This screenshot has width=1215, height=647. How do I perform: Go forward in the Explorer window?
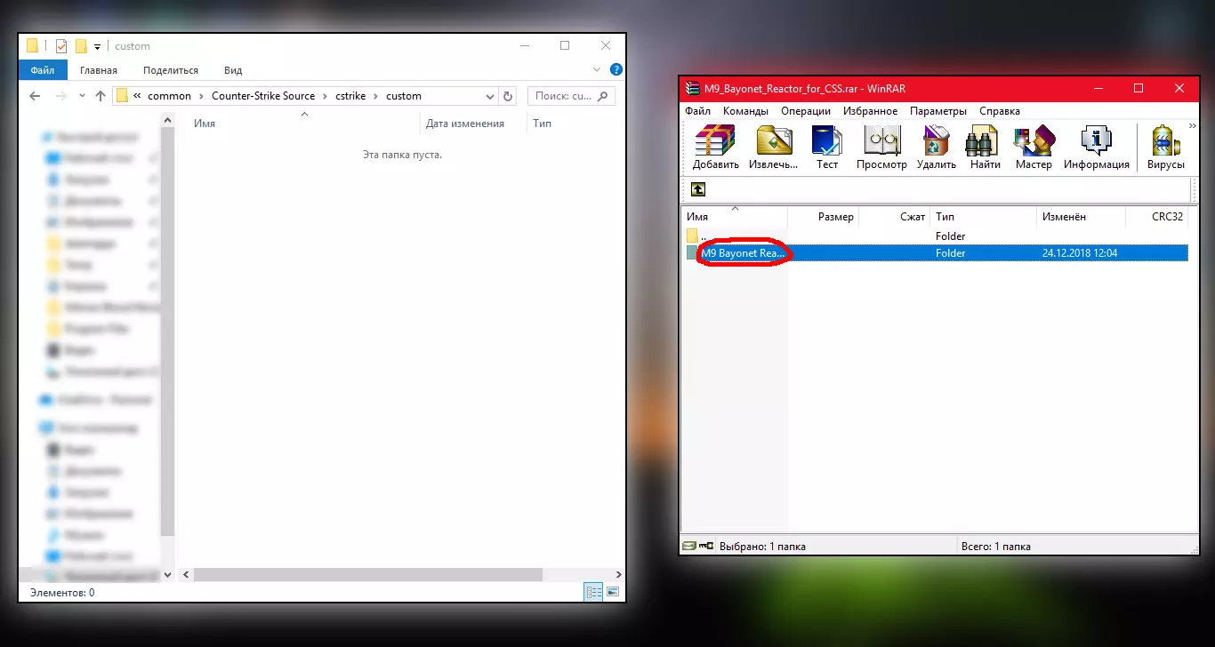tap(60, 96)
